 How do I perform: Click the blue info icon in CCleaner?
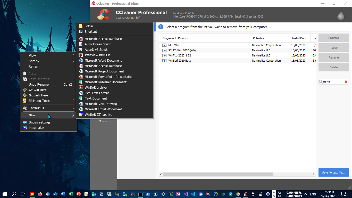(161, 27)
